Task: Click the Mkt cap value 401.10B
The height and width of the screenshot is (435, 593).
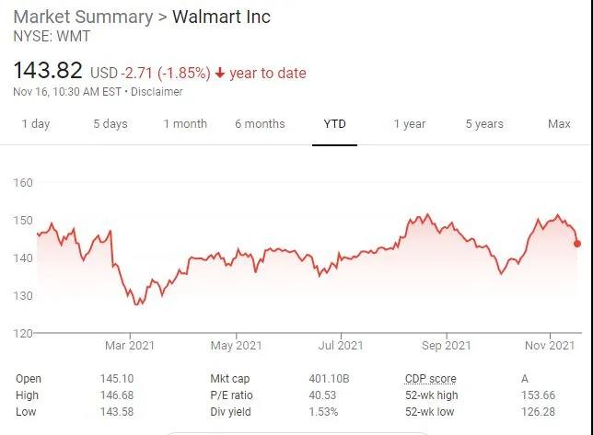Action: [x=329, y=379]
